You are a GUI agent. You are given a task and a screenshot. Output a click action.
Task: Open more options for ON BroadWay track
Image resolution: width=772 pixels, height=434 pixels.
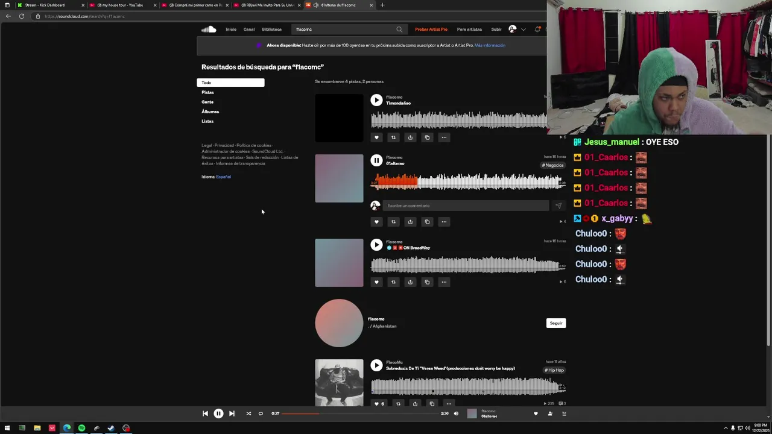tap(444, 282)
